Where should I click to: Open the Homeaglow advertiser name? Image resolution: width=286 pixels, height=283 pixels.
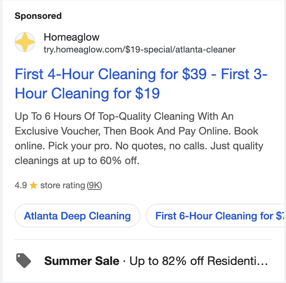point(71,37)
